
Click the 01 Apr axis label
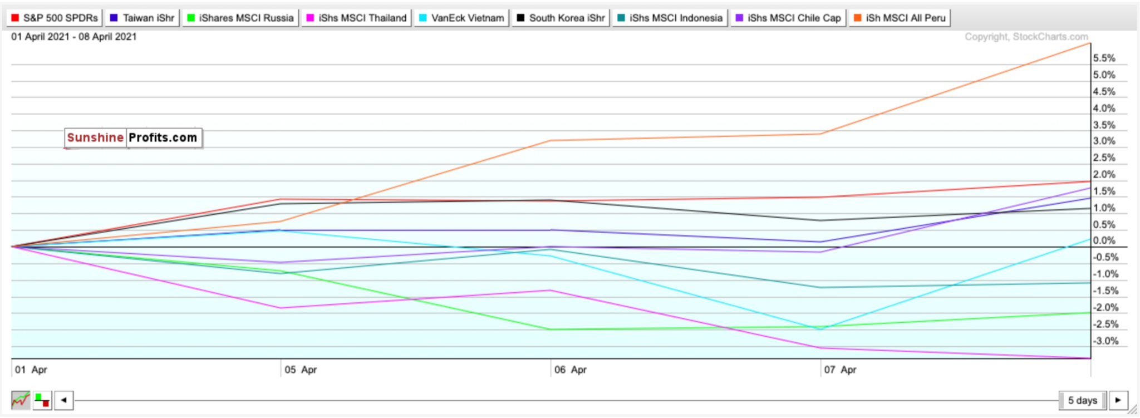tap(31, 370)
